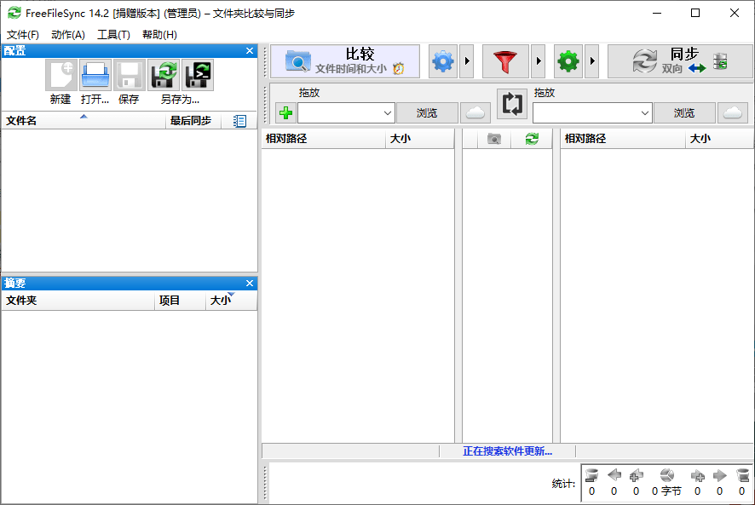Run synchronization with the 同步 button
Screen dimensions: 755x505
point(677,60)
